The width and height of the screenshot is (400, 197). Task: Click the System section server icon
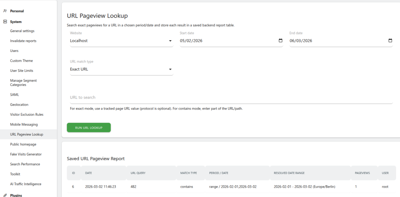click(x=5, y=22)
